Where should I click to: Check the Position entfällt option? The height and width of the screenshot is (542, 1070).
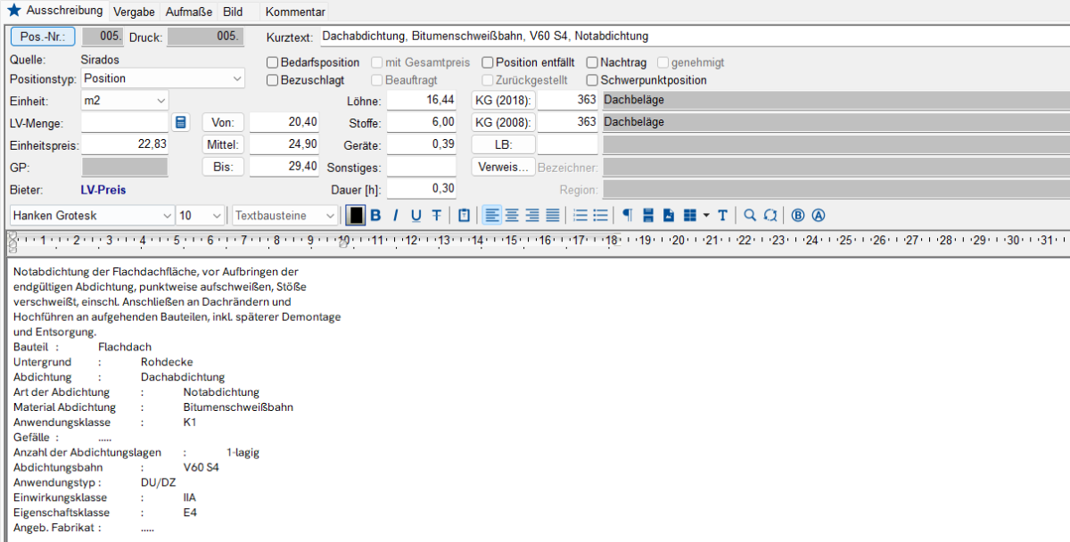pyautogui.click(x=488, y=62)
